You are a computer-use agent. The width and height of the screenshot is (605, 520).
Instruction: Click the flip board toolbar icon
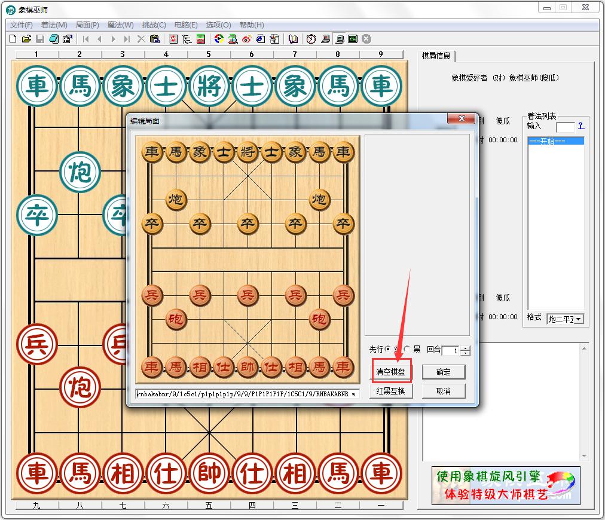click(x=173, y=39)
